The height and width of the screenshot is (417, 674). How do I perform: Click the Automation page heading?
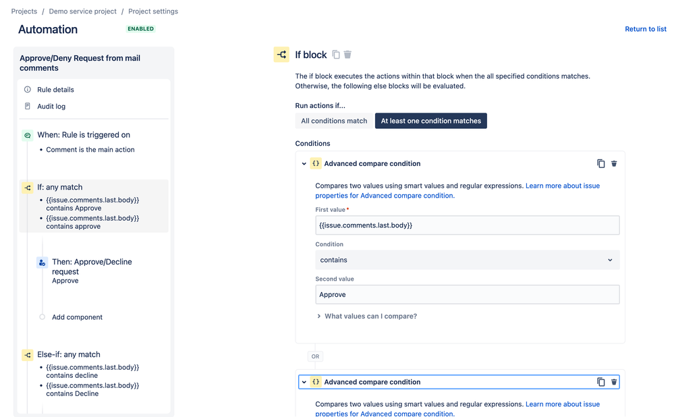click(x=48, y=29)
